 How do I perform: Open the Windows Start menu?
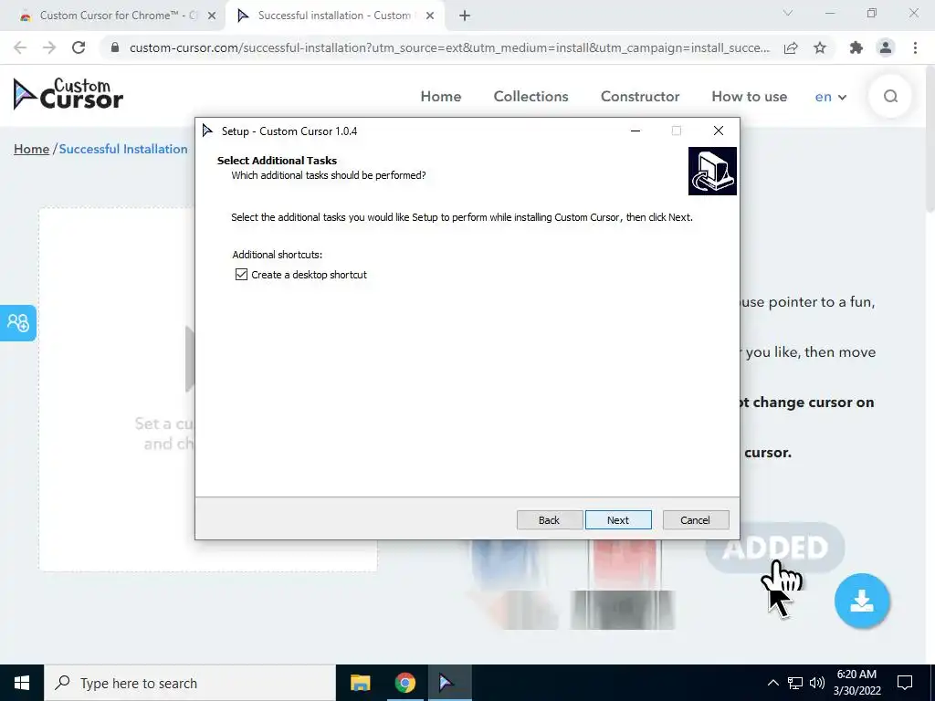click(22, 683)
